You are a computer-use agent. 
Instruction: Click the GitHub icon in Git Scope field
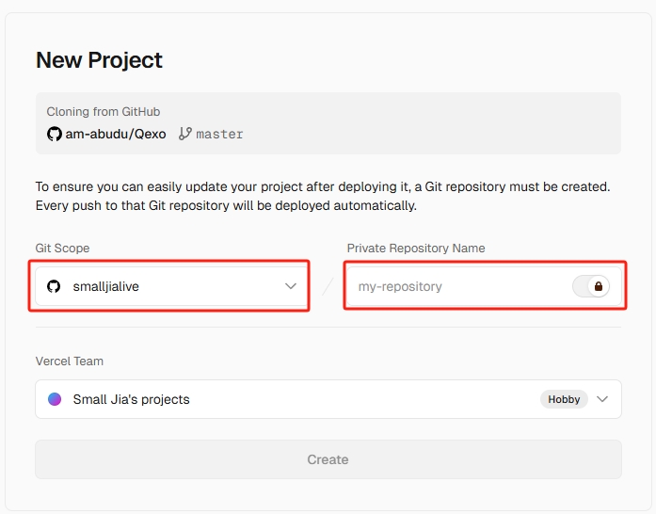tap(54, 286)
